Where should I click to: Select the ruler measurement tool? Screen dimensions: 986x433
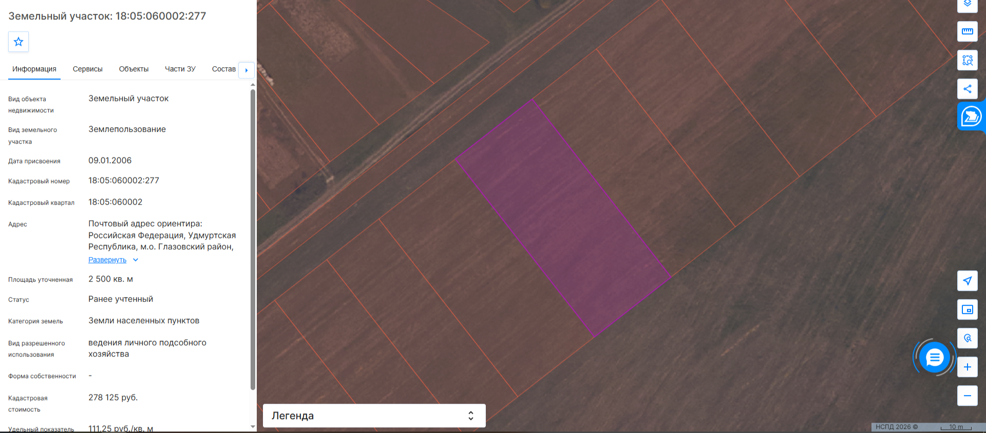pos(968,31)
